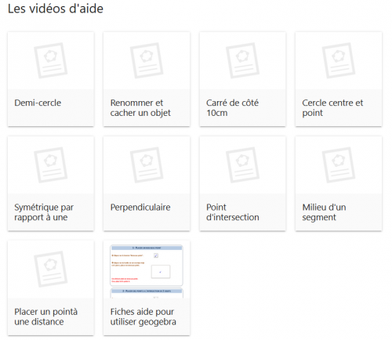Click the Perpendiculaire title text
The width and height of the screenshot is (392, 340).
click(x=140, y=207)
